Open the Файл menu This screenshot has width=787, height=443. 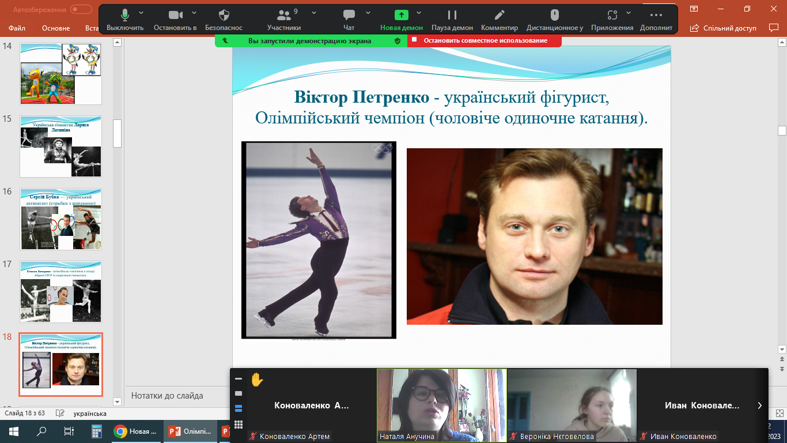point(17,28)
